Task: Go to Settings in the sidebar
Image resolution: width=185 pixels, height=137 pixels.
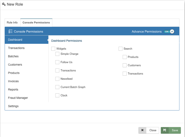Action: (x=13, y=106)
